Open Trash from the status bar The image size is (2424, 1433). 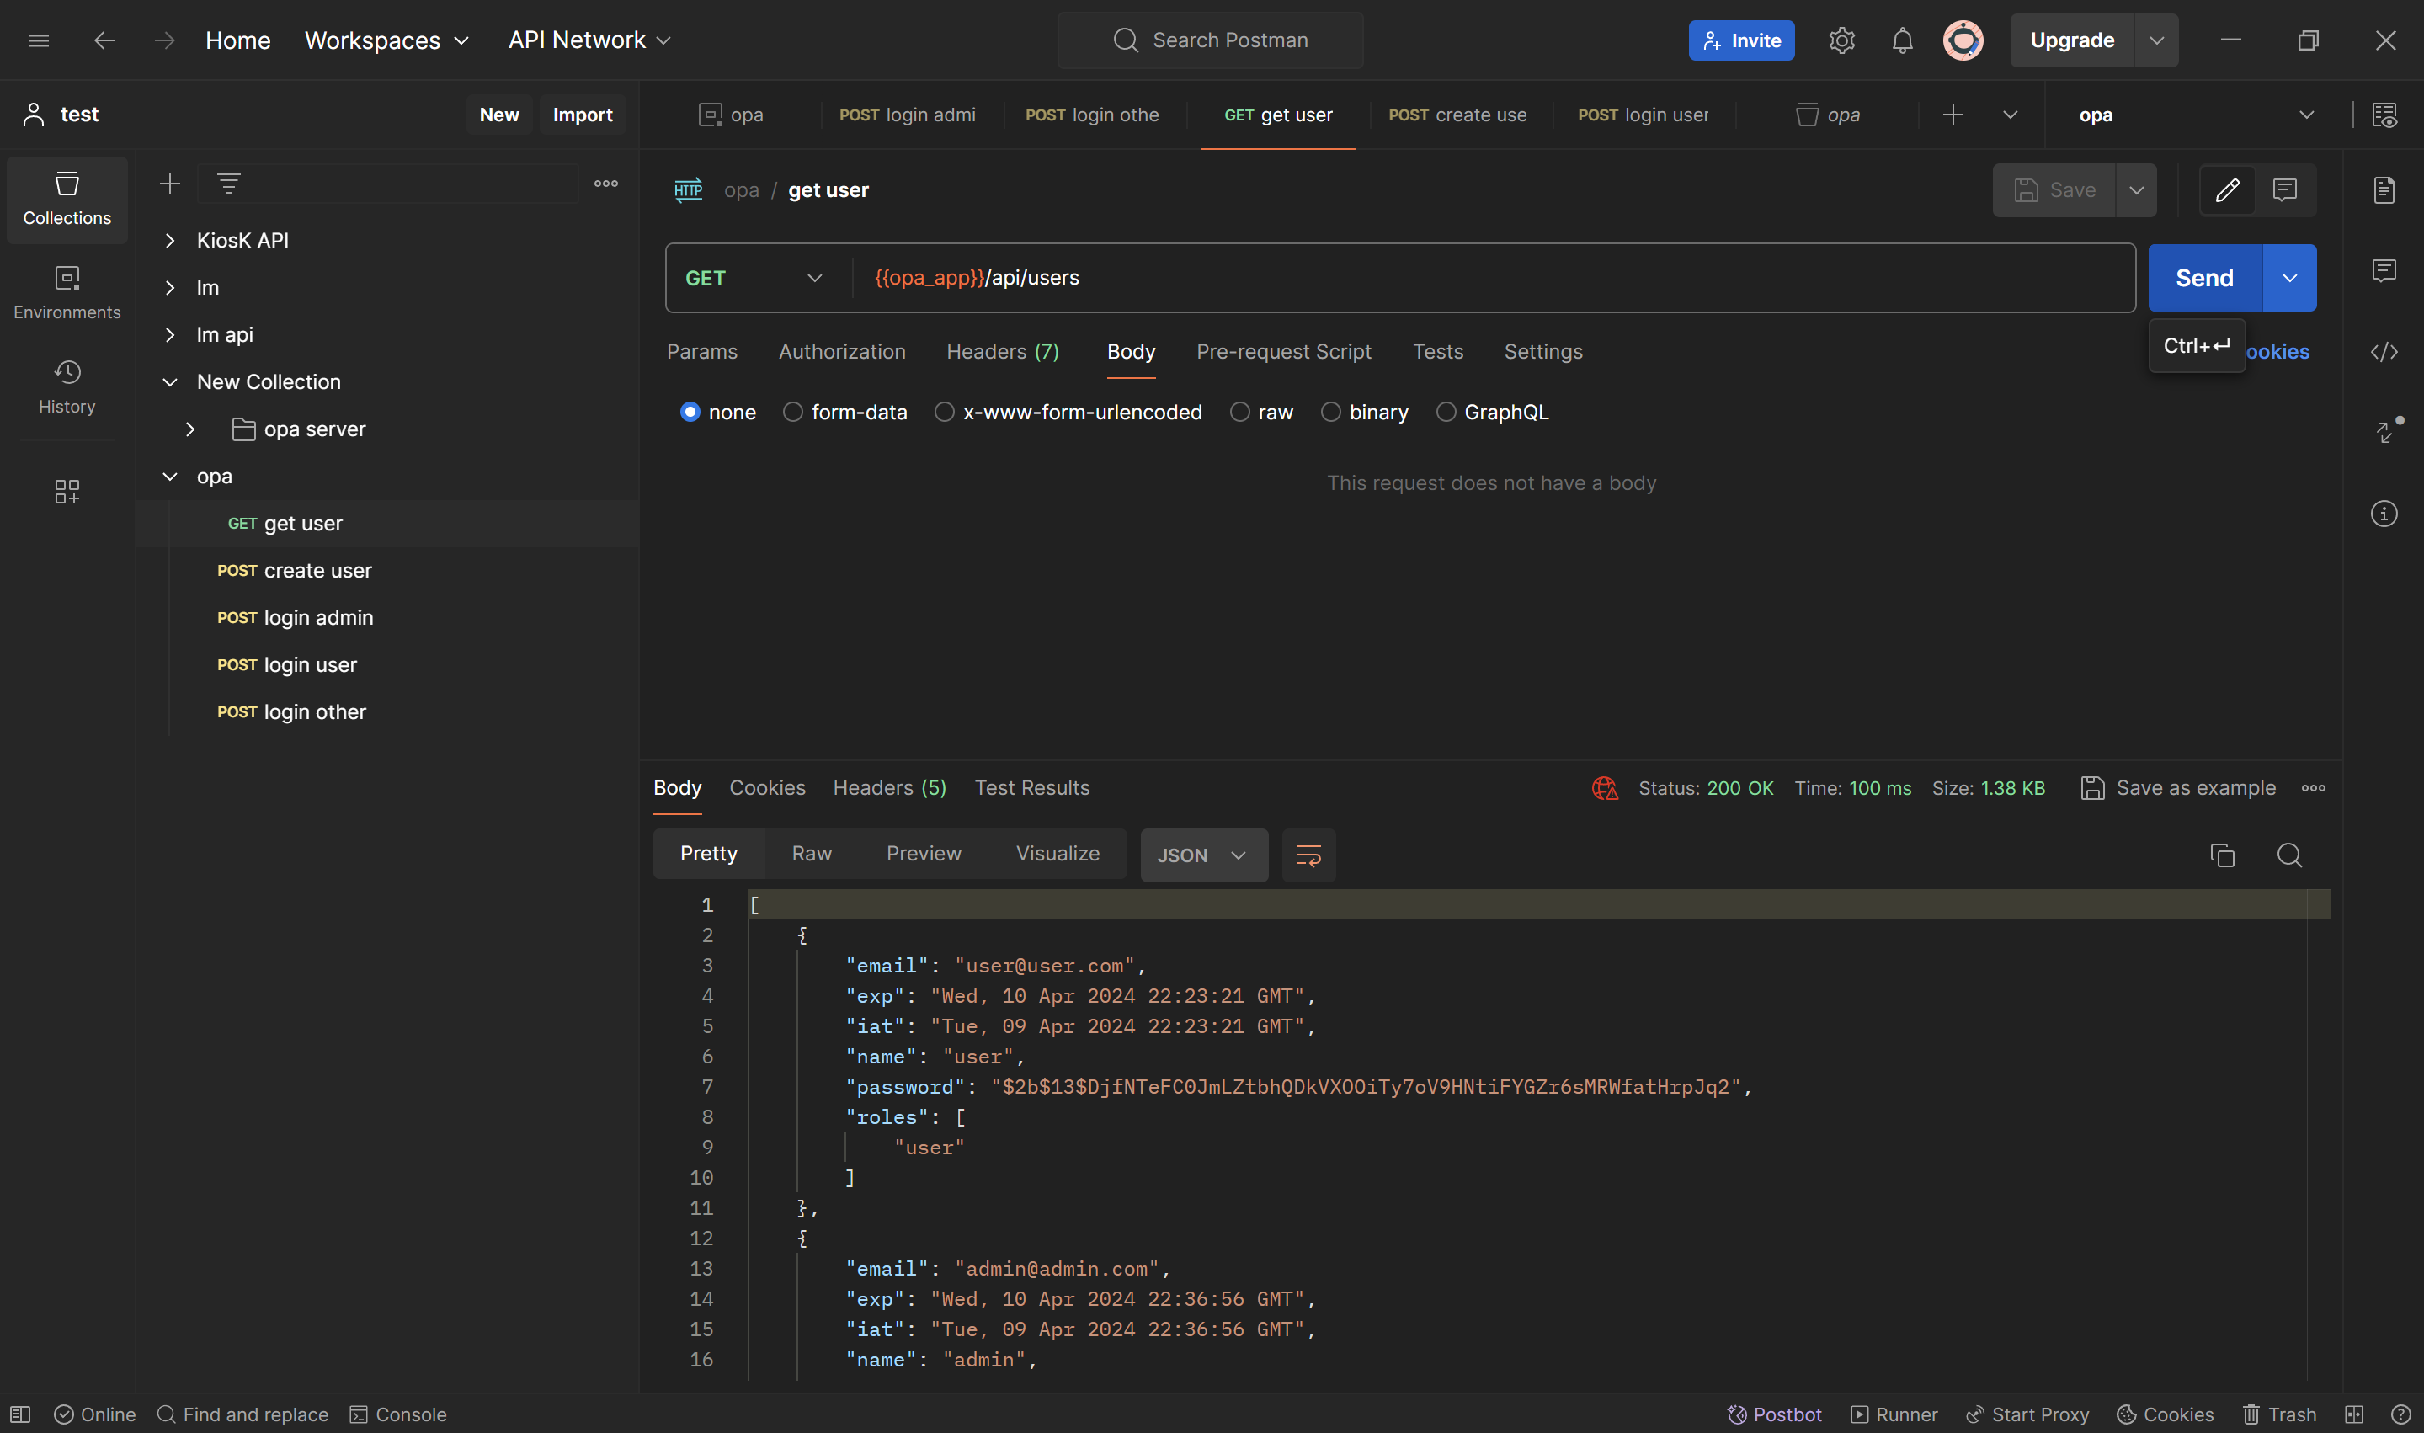2279,1414
